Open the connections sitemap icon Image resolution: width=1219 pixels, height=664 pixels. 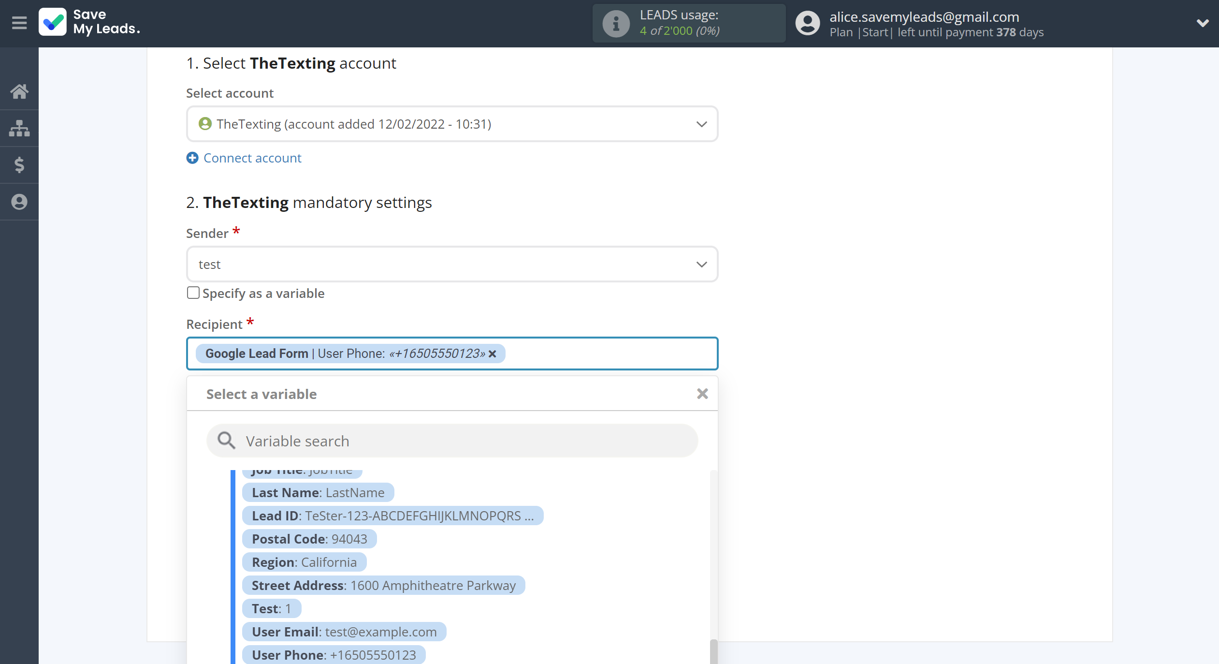[19, 128]
